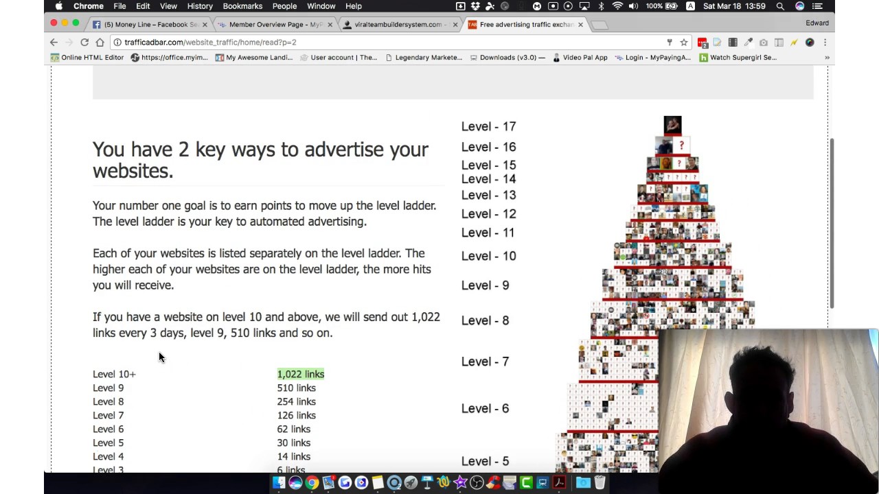The height and width of the screenshot is (494, 879).
Task: Open the My Awesome Landi... bookmark
Action: (253, 58)
